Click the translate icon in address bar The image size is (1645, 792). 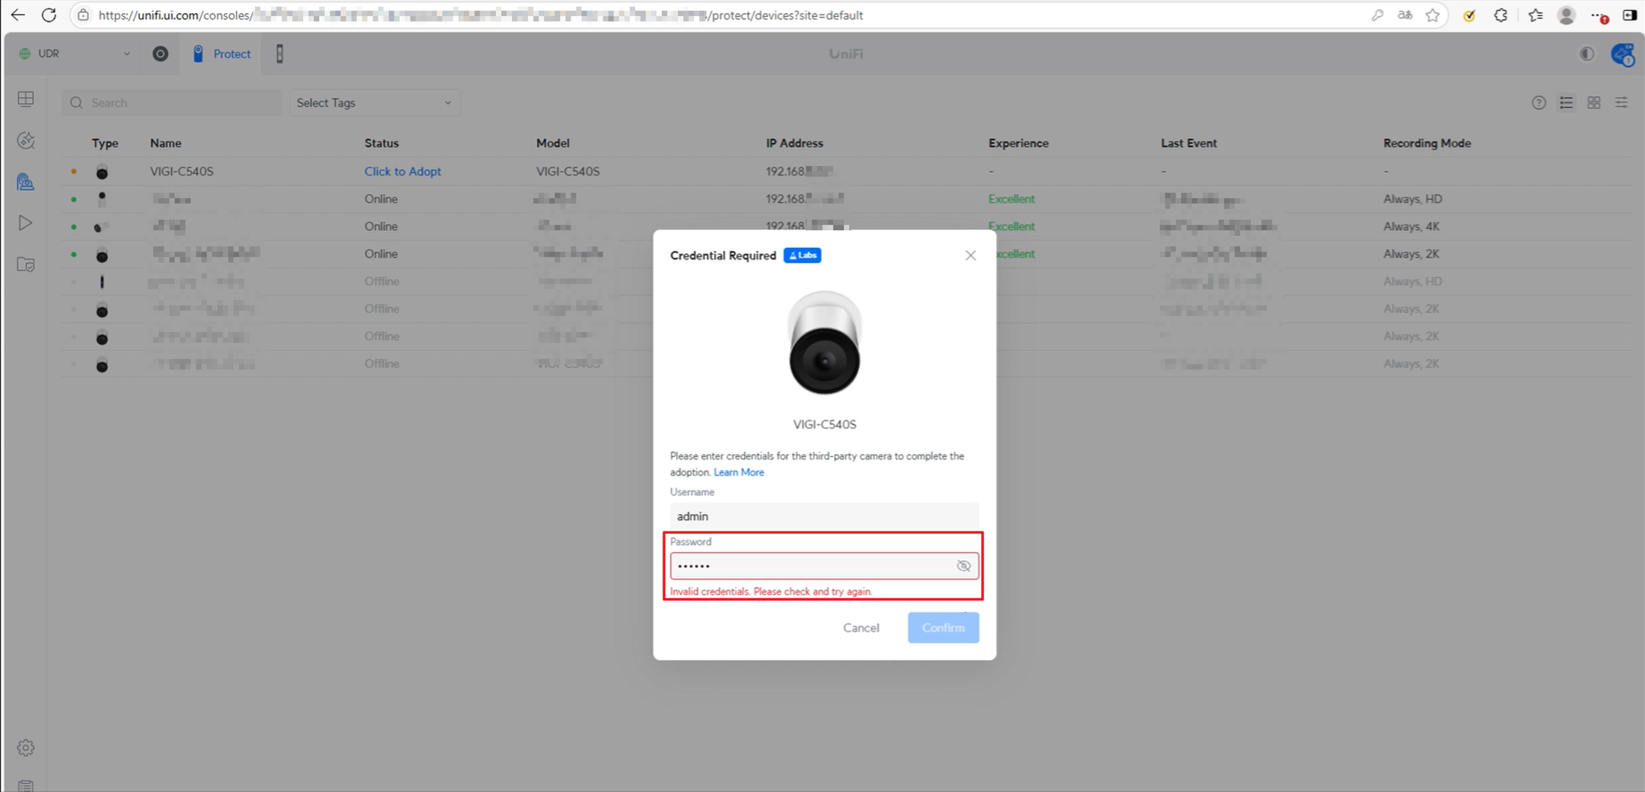click(1405, 15)
